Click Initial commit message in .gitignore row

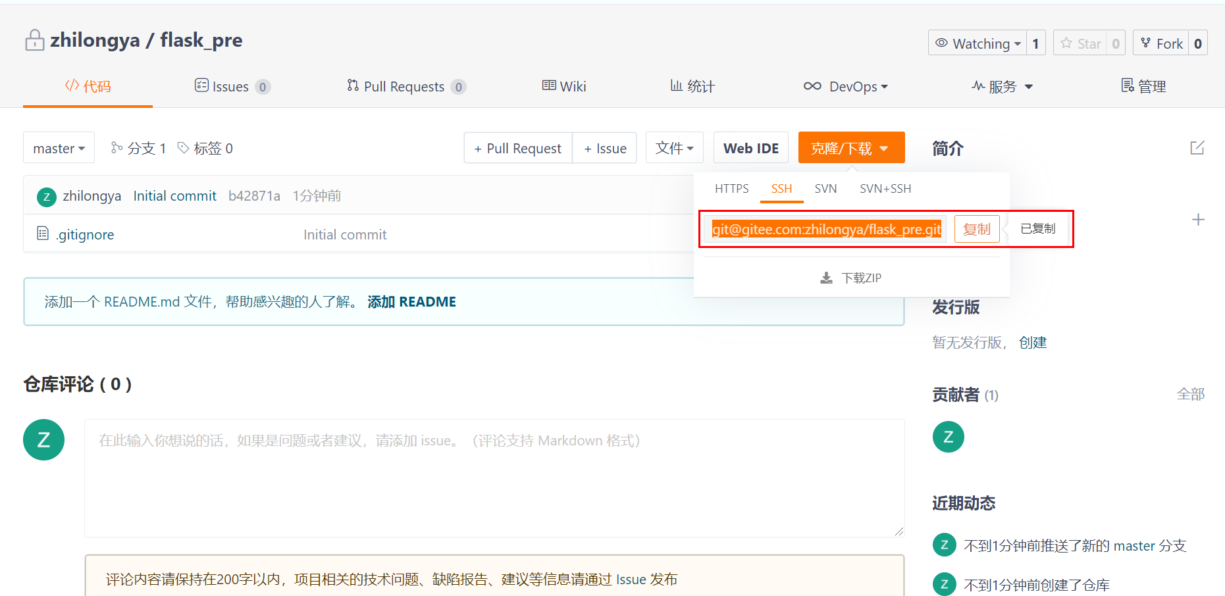tap(345, 235)
